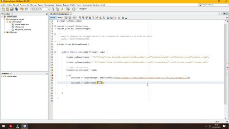Image resolution: width=229 pixels, height=129 pixels.
Task: Minimize the Proyectos panel
Action: [47, 14]
